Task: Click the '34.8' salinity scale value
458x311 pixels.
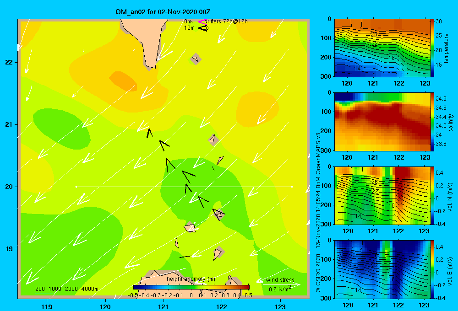Action: point(441,99)
